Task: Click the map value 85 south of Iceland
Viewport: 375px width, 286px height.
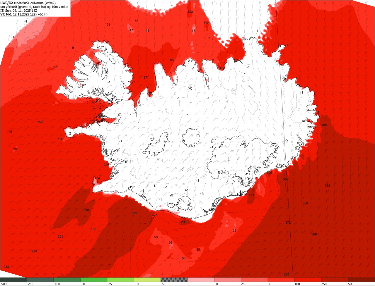Action: click(198, 249)
